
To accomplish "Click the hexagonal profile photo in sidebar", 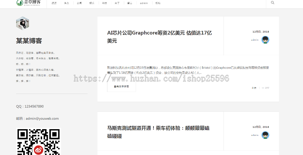I will click(23, 23).
